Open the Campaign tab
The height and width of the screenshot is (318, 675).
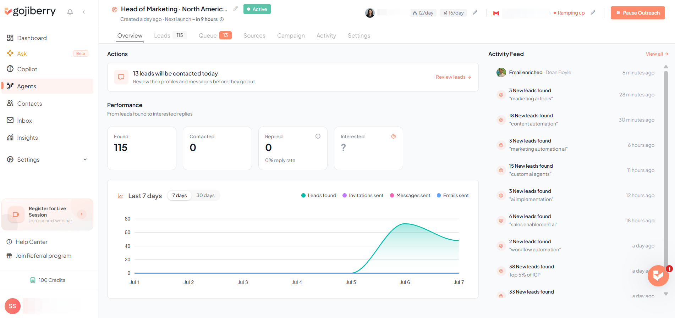[291, 35]
